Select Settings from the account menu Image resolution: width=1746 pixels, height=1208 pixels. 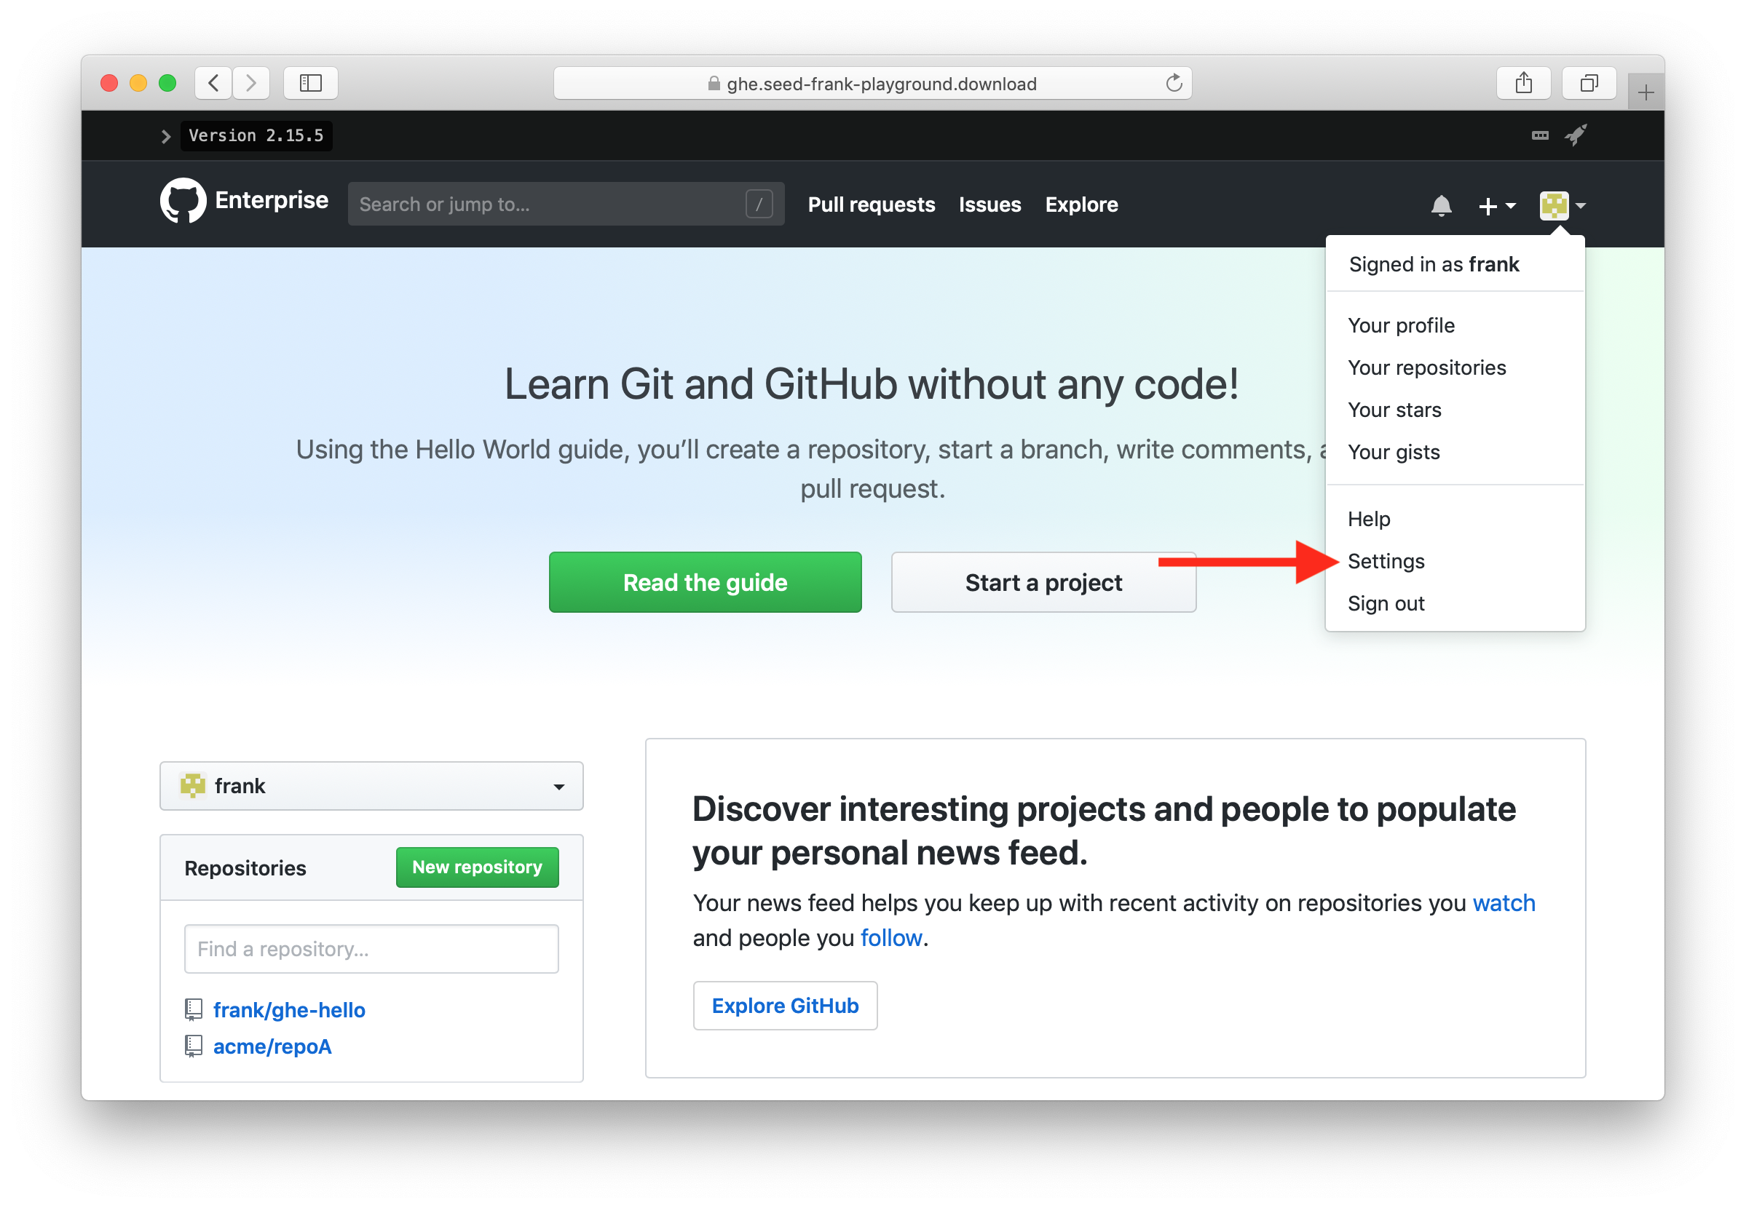(x=1386, y=561)
